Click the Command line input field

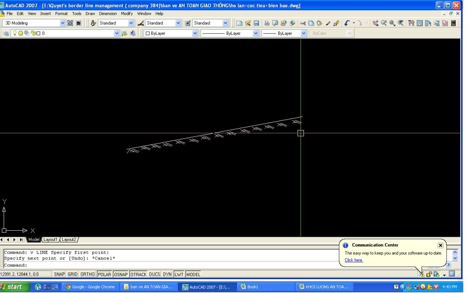[x=172, y=265]
